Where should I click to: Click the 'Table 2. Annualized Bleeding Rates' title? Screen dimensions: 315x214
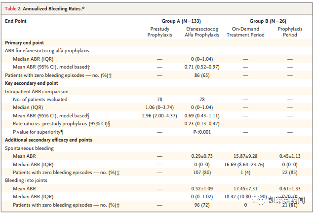pos(44,9)
